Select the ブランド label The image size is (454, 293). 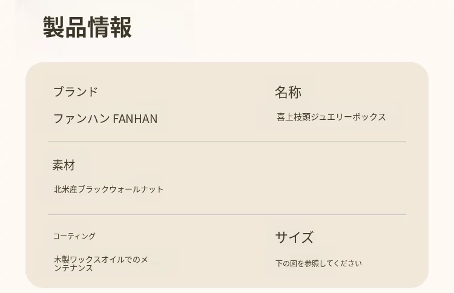click(x=75, y=92)
